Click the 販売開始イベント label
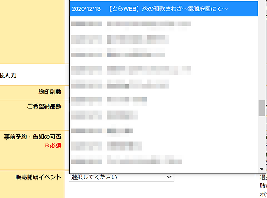Image resolution: width=267 pixels, height=198 pixels. coord(38,177)
